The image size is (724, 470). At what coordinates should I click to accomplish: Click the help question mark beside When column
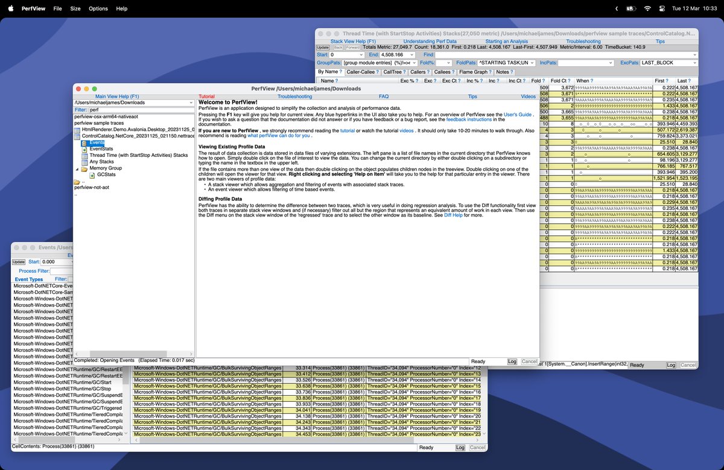[591, 81]
